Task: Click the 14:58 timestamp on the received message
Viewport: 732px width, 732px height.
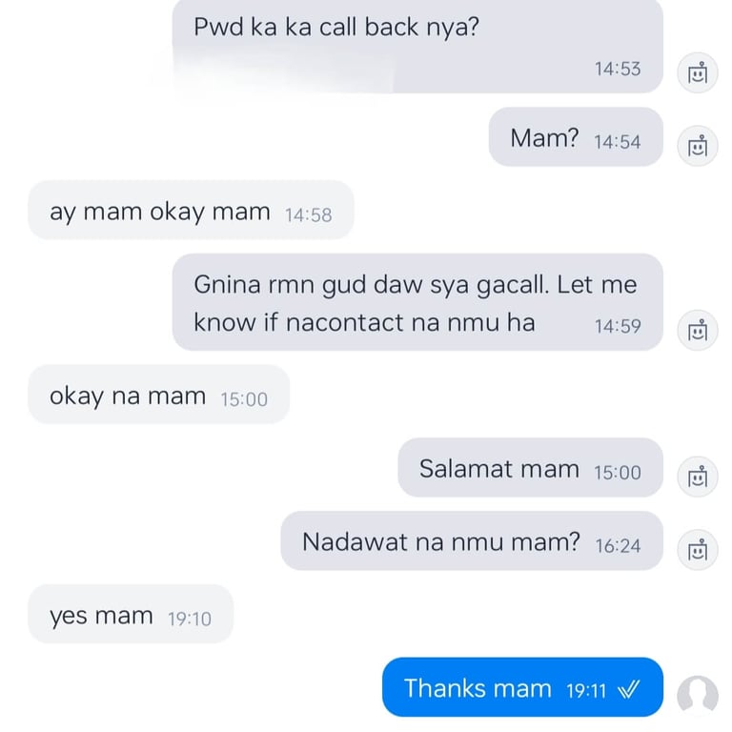Action: pos(308,215)
